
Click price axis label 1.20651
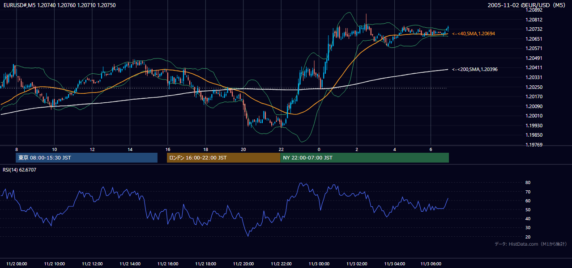click(534, 39)
